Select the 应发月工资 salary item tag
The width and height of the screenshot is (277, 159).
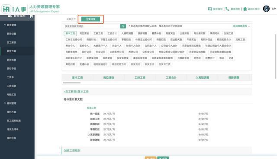pyautogui.click(x=164, y=64)
